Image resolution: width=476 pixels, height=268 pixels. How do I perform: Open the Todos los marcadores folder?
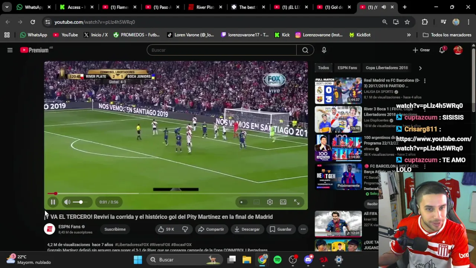click(x=447, y=35)
